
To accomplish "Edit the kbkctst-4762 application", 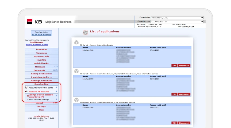I will click(x=174, y=66).
